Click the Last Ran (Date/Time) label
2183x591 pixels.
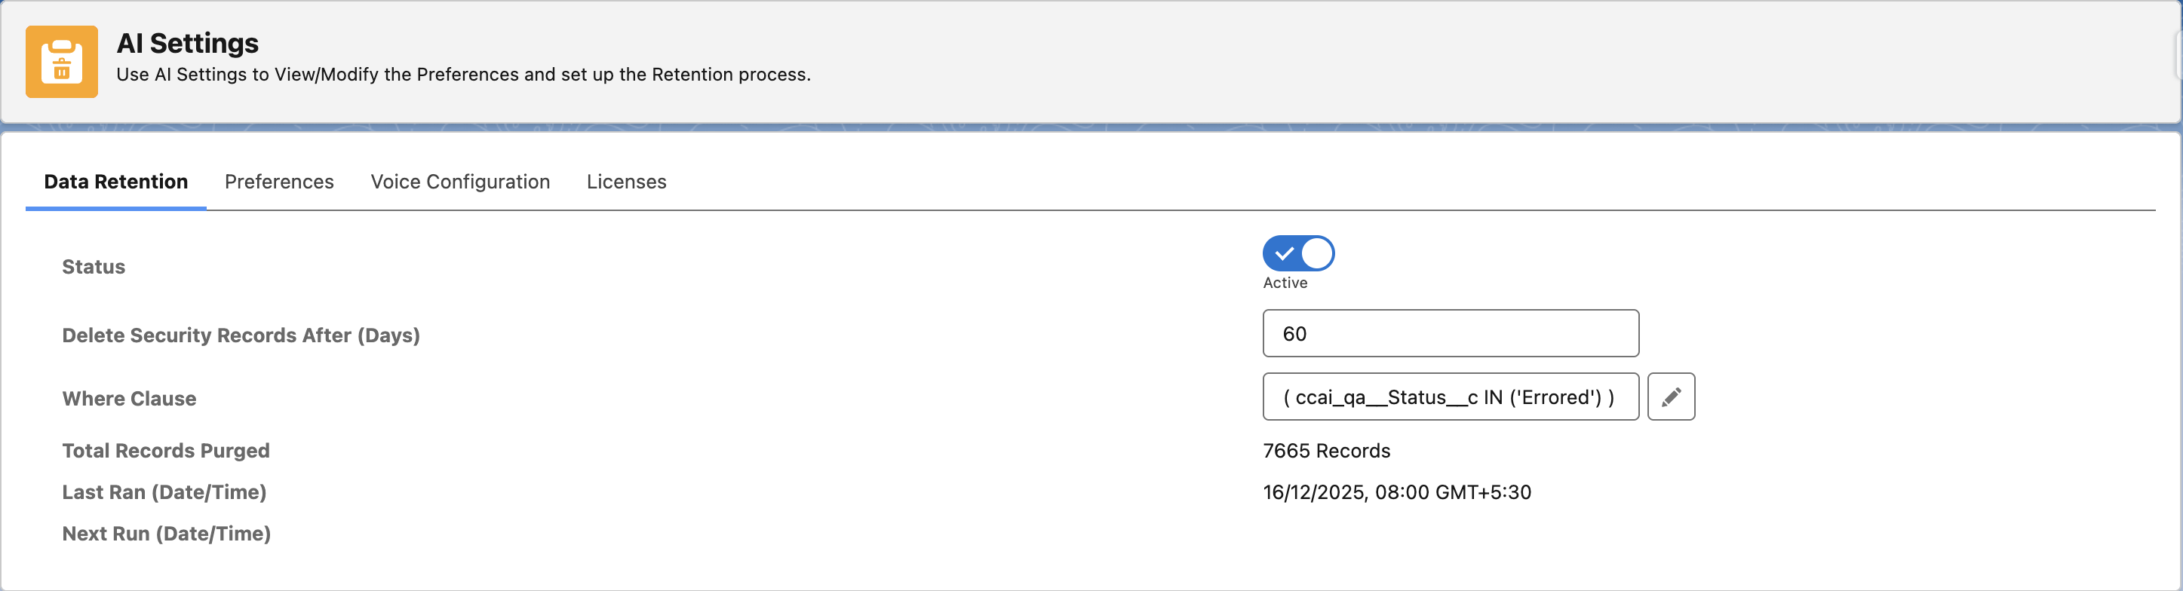click(164, 492)
